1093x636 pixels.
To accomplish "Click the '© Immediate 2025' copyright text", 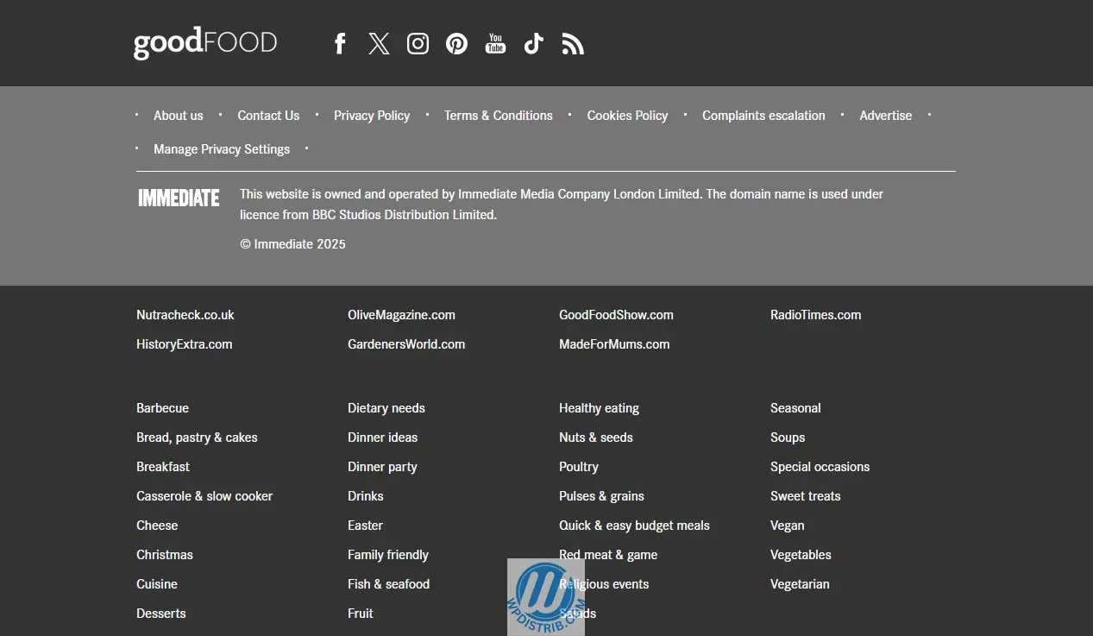I will 292,244.
